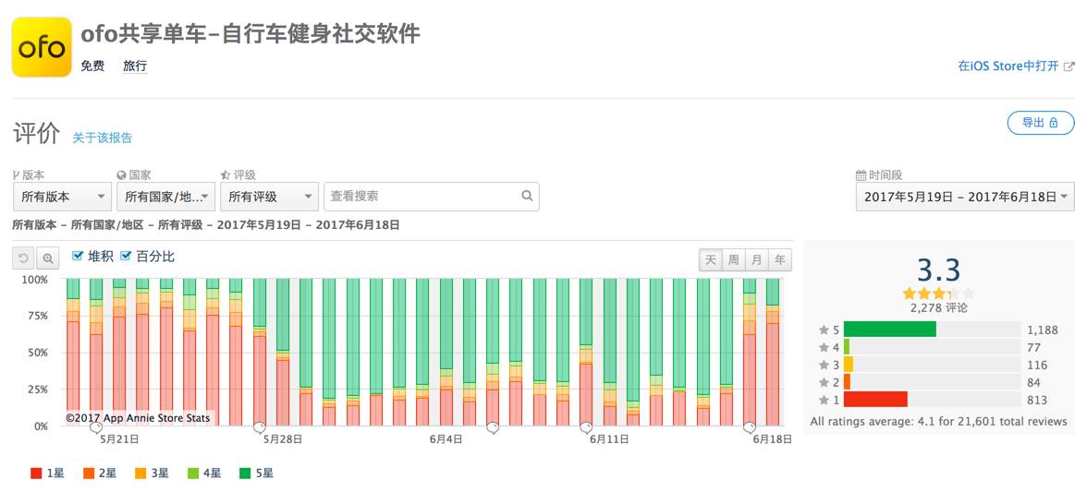Click inside the 查看搜索 search field
The height and width of the screenshot is (504, 1075).
432,197
